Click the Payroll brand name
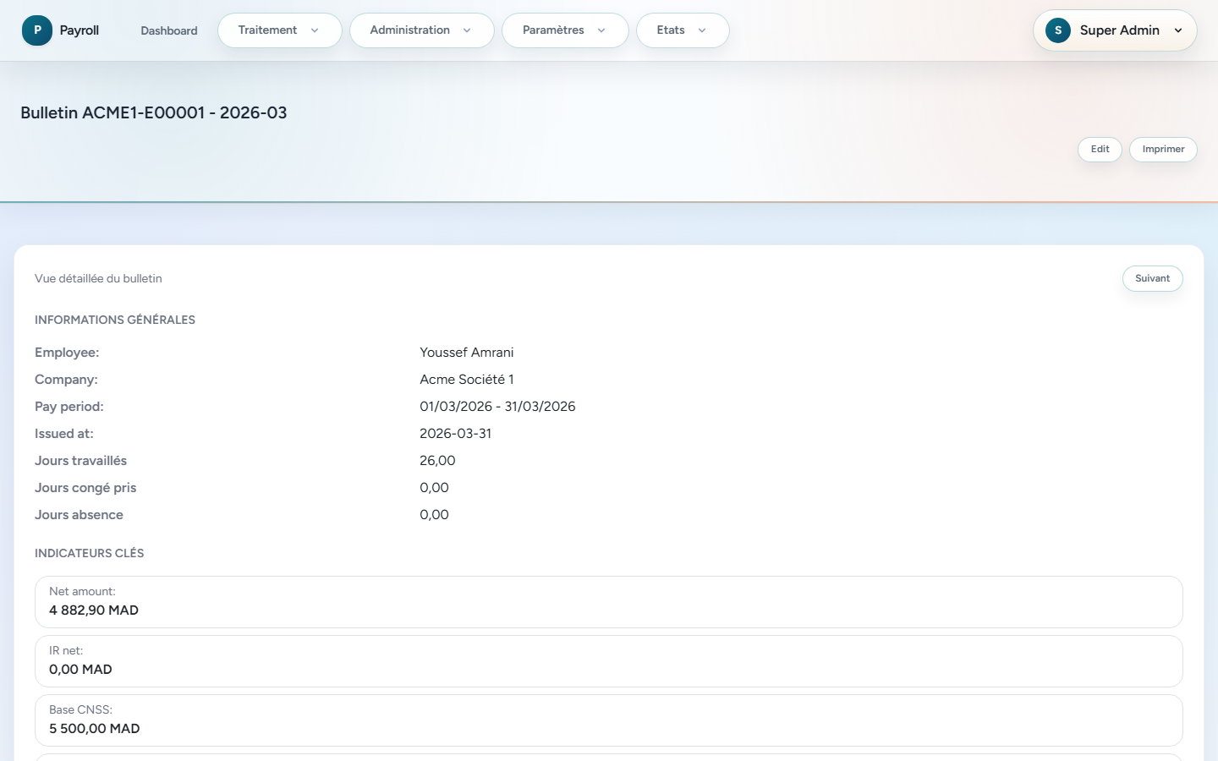 point(80,30)
